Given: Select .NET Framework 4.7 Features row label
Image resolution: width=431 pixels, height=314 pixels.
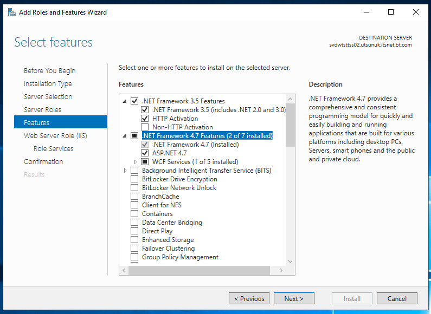Looking at the screenshot, I should 207,135.
